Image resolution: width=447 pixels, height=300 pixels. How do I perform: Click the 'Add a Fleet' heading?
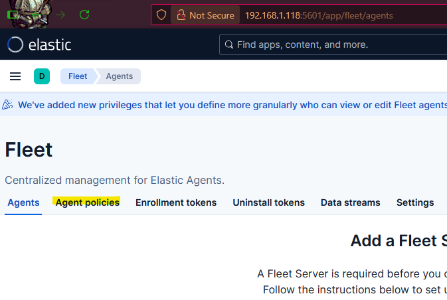[399, 241]
